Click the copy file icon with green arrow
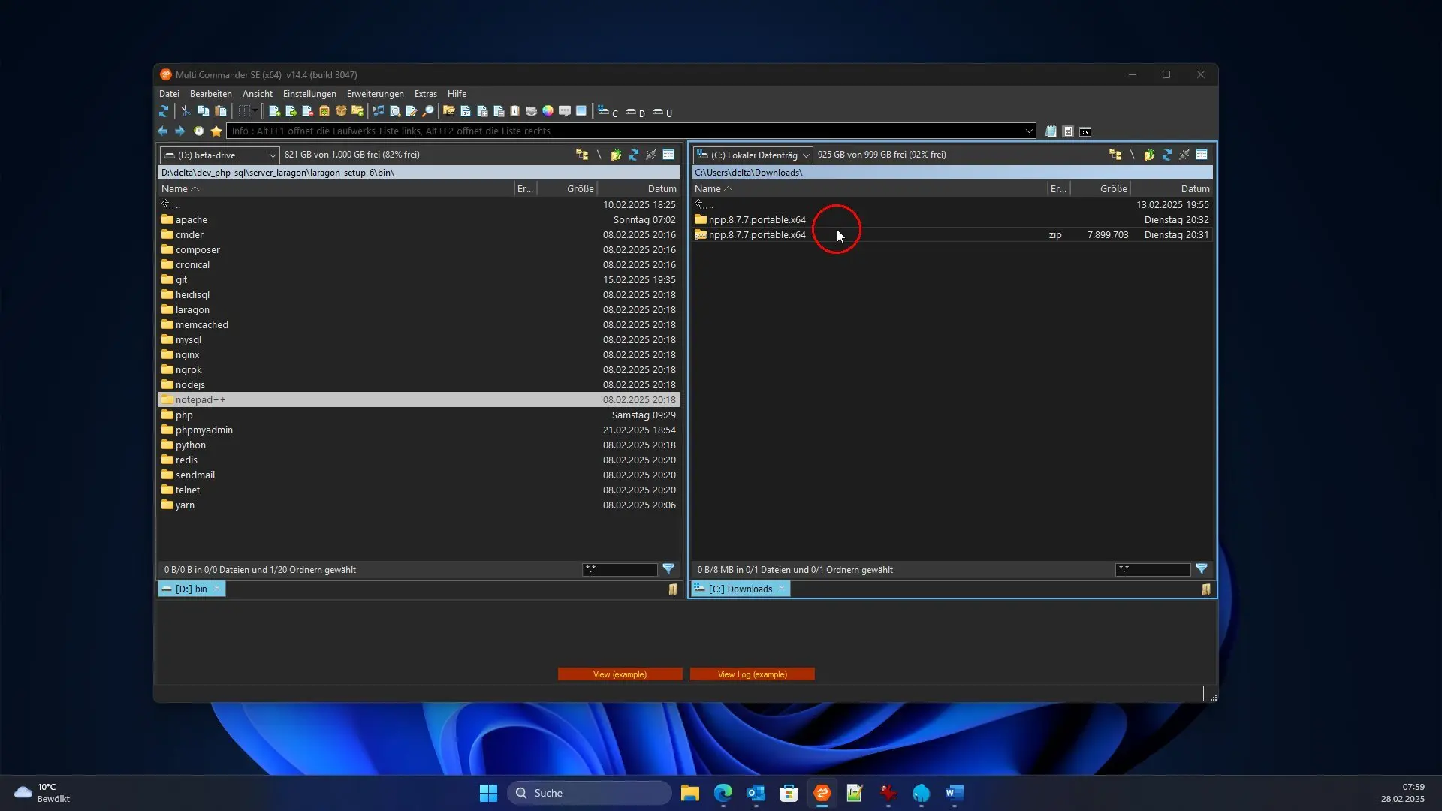 [291, 111]
